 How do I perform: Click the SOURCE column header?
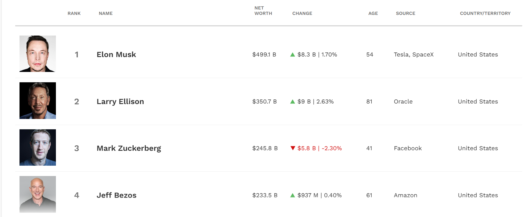(405, 13)
